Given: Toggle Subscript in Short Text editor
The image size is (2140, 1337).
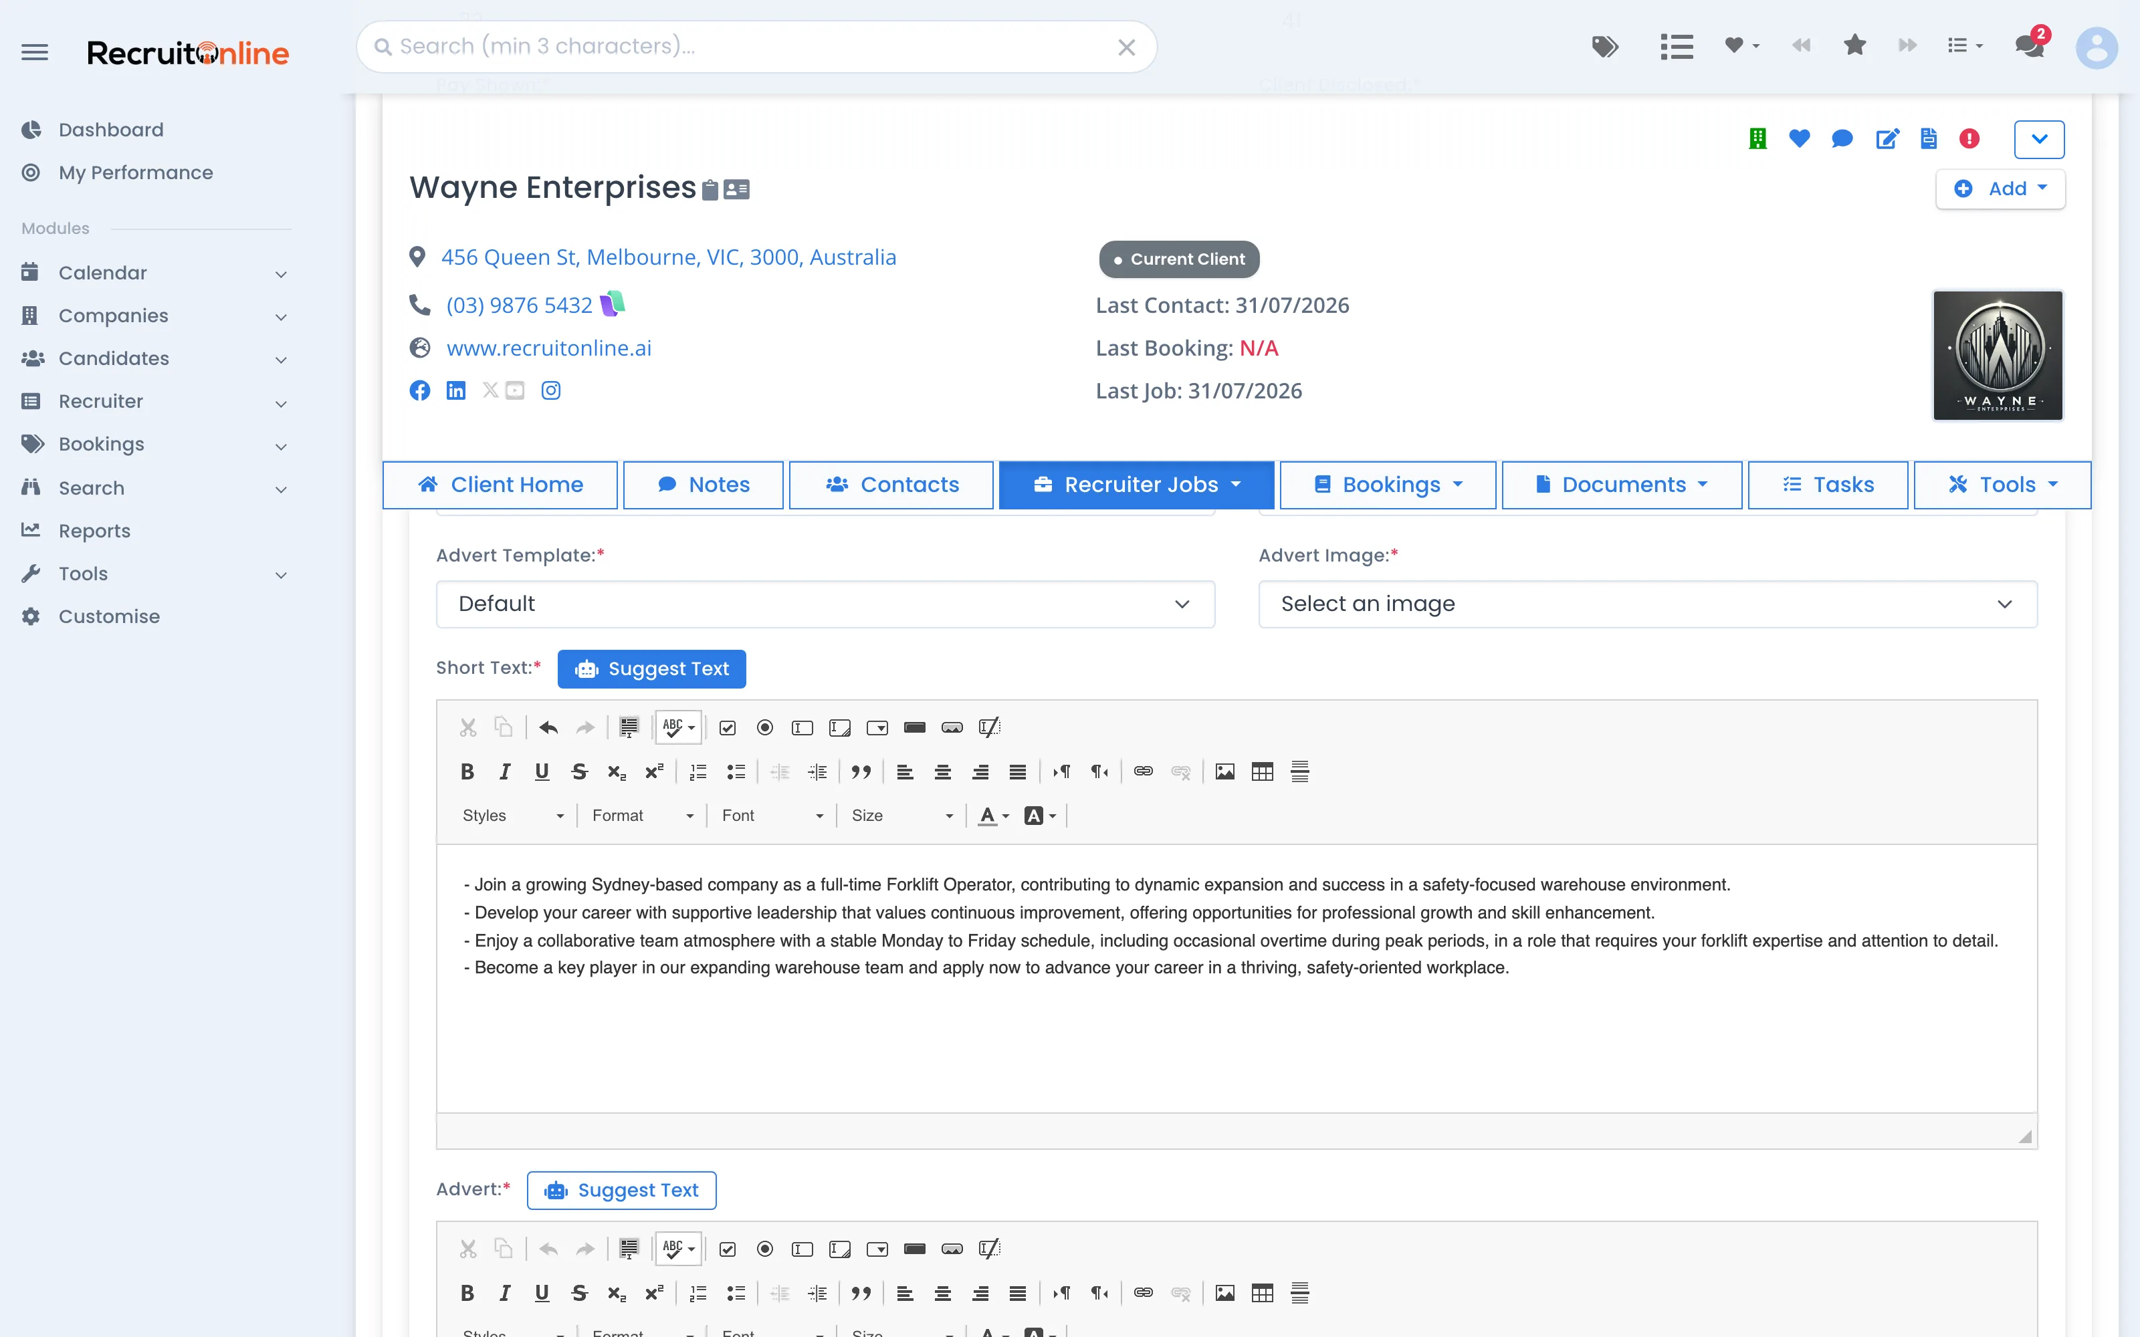Looking at the screenshot, I should pyautogui.click(x=617, y=772).
